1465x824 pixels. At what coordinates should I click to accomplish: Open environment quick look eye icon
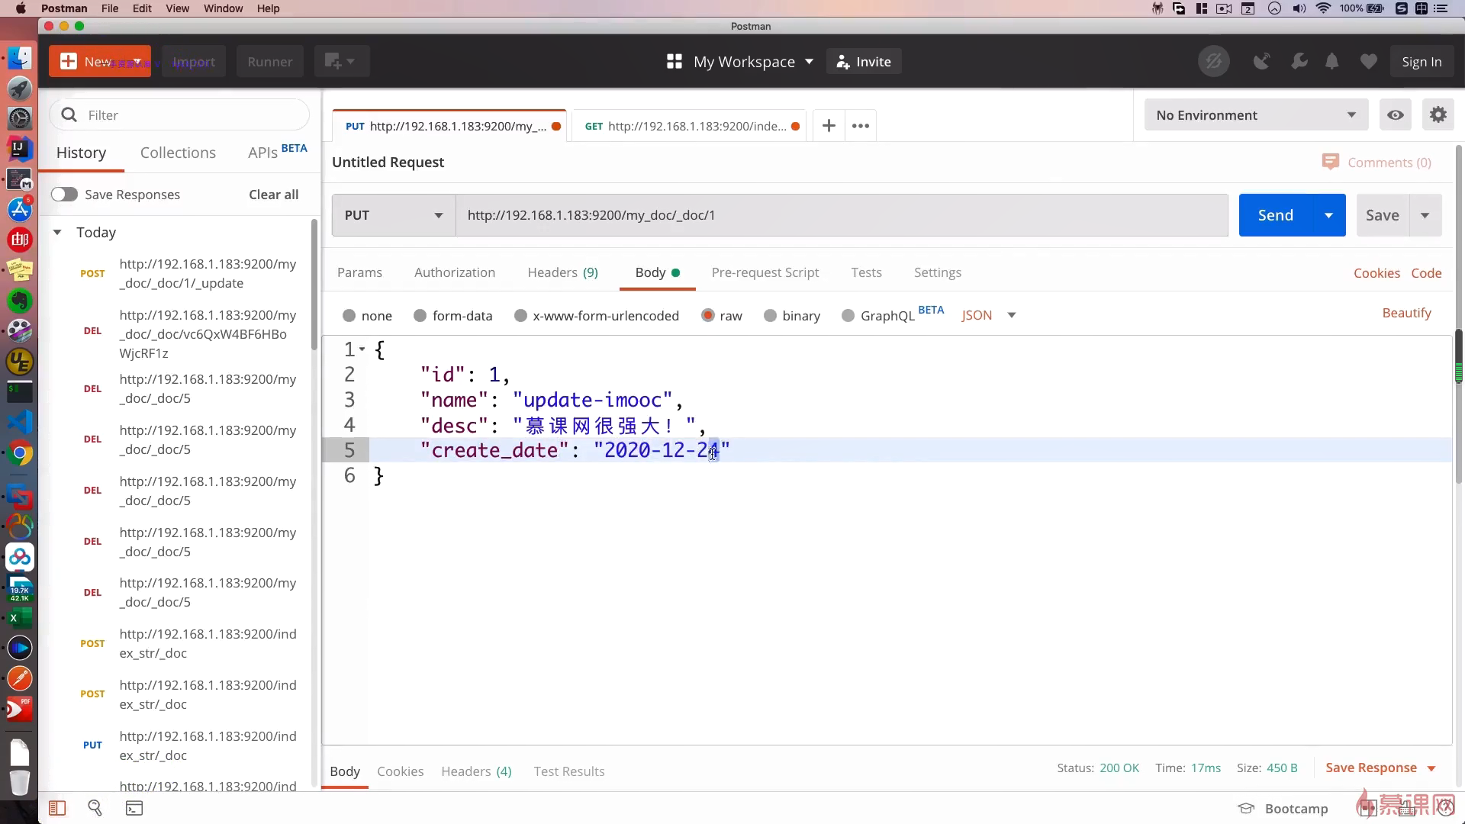pyautogui.click(x=1395, y=115)
